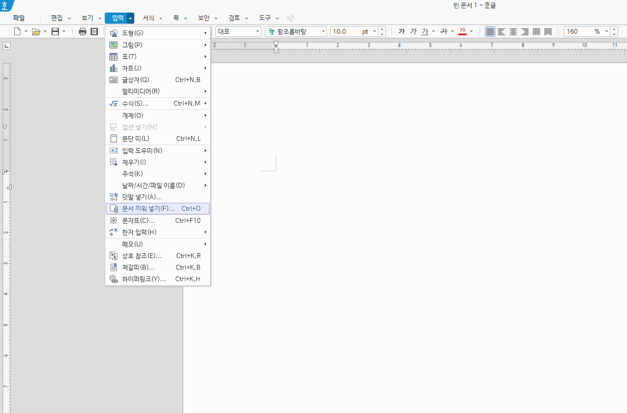
Task: Choose 문서 끼워 넣기(F) entry
Action: click(157, 209)
